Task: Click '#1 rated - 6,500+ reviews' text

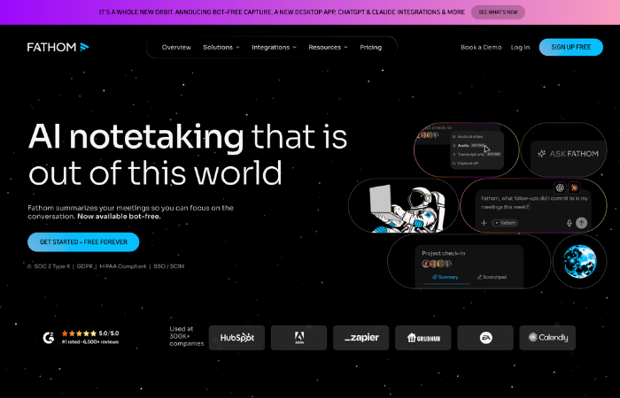Action: (90, 342)
